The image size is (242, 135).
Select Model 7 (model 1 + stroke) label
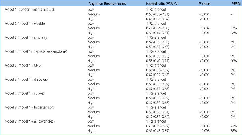pos(24,93)
